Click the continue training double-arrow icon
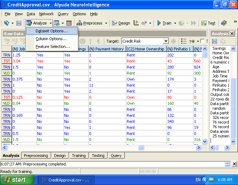The height and width of the screenshot is (185, 238). (194, 23)
